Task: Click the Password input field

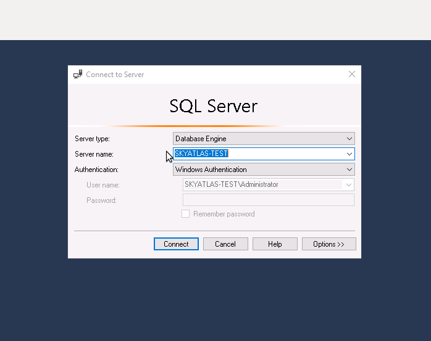Action: (269, 200)
